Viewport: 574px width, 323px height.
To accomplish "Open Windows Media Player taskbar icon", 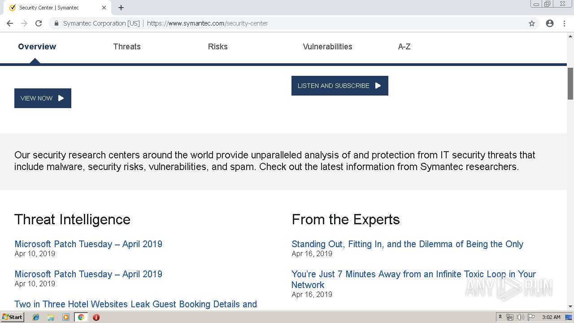I will click(66, 317).
